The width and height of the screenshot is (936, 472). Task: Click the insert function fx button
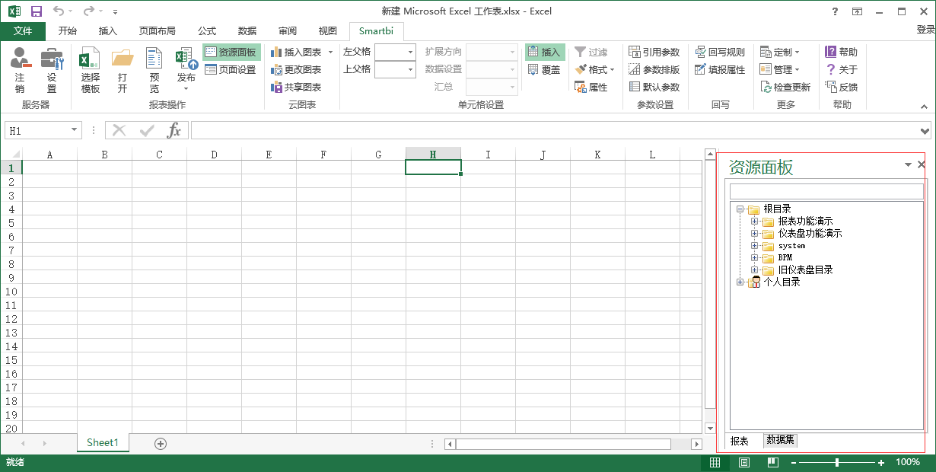[x=174, y=130]
